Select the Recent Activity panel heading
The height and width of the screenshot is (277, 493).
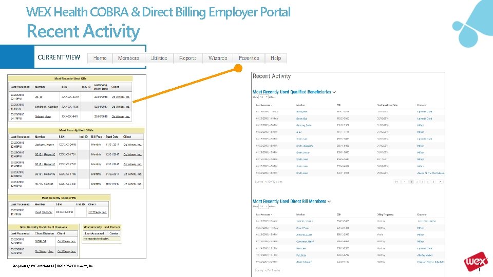[272, 76]
